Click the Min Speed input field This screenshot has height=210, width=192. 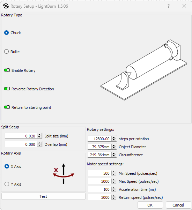tap(99, 173)
